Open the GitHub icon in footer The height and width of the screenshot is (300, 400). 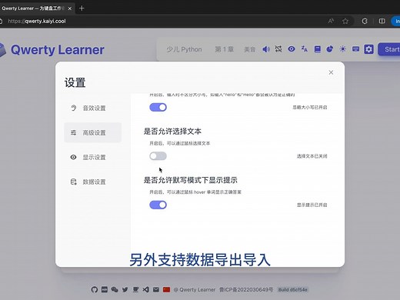click(95, 290)
